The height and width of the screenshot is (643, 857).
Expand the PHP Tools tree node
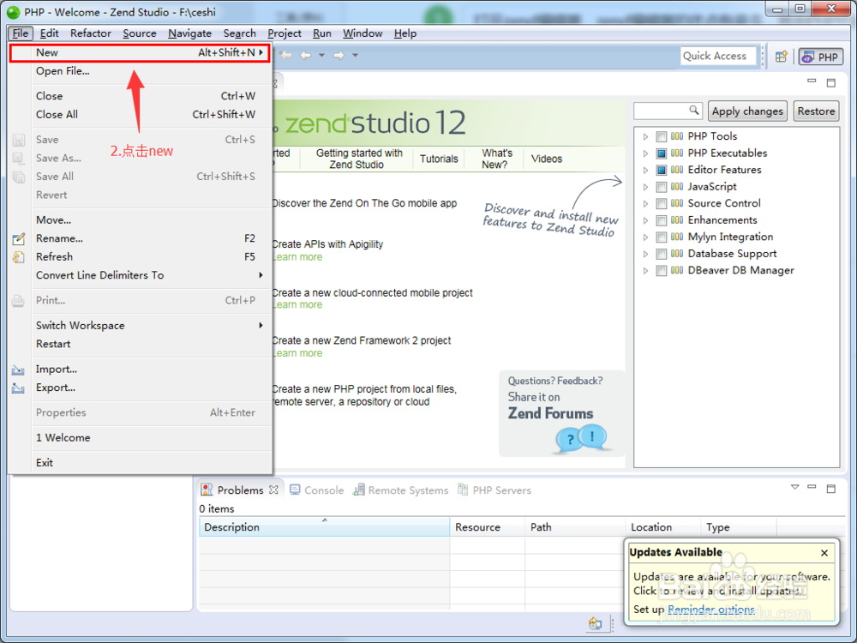pyautogui.click(x=645, y=136)
